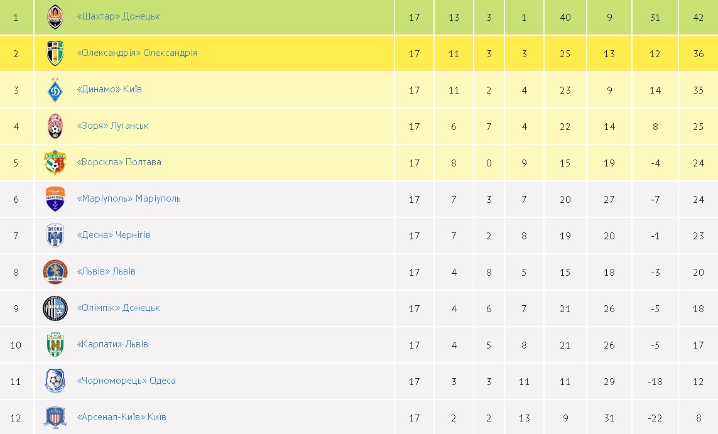The height and width of the screenshot is (434, 718).
Task: Open the «Шахтар» Донецьк team link
Action: point(118,16)
